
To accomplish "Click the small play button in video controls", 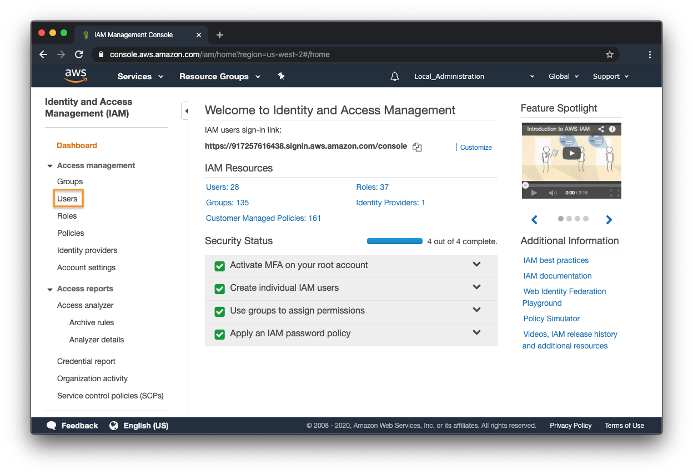I will (x=534, y=193).
